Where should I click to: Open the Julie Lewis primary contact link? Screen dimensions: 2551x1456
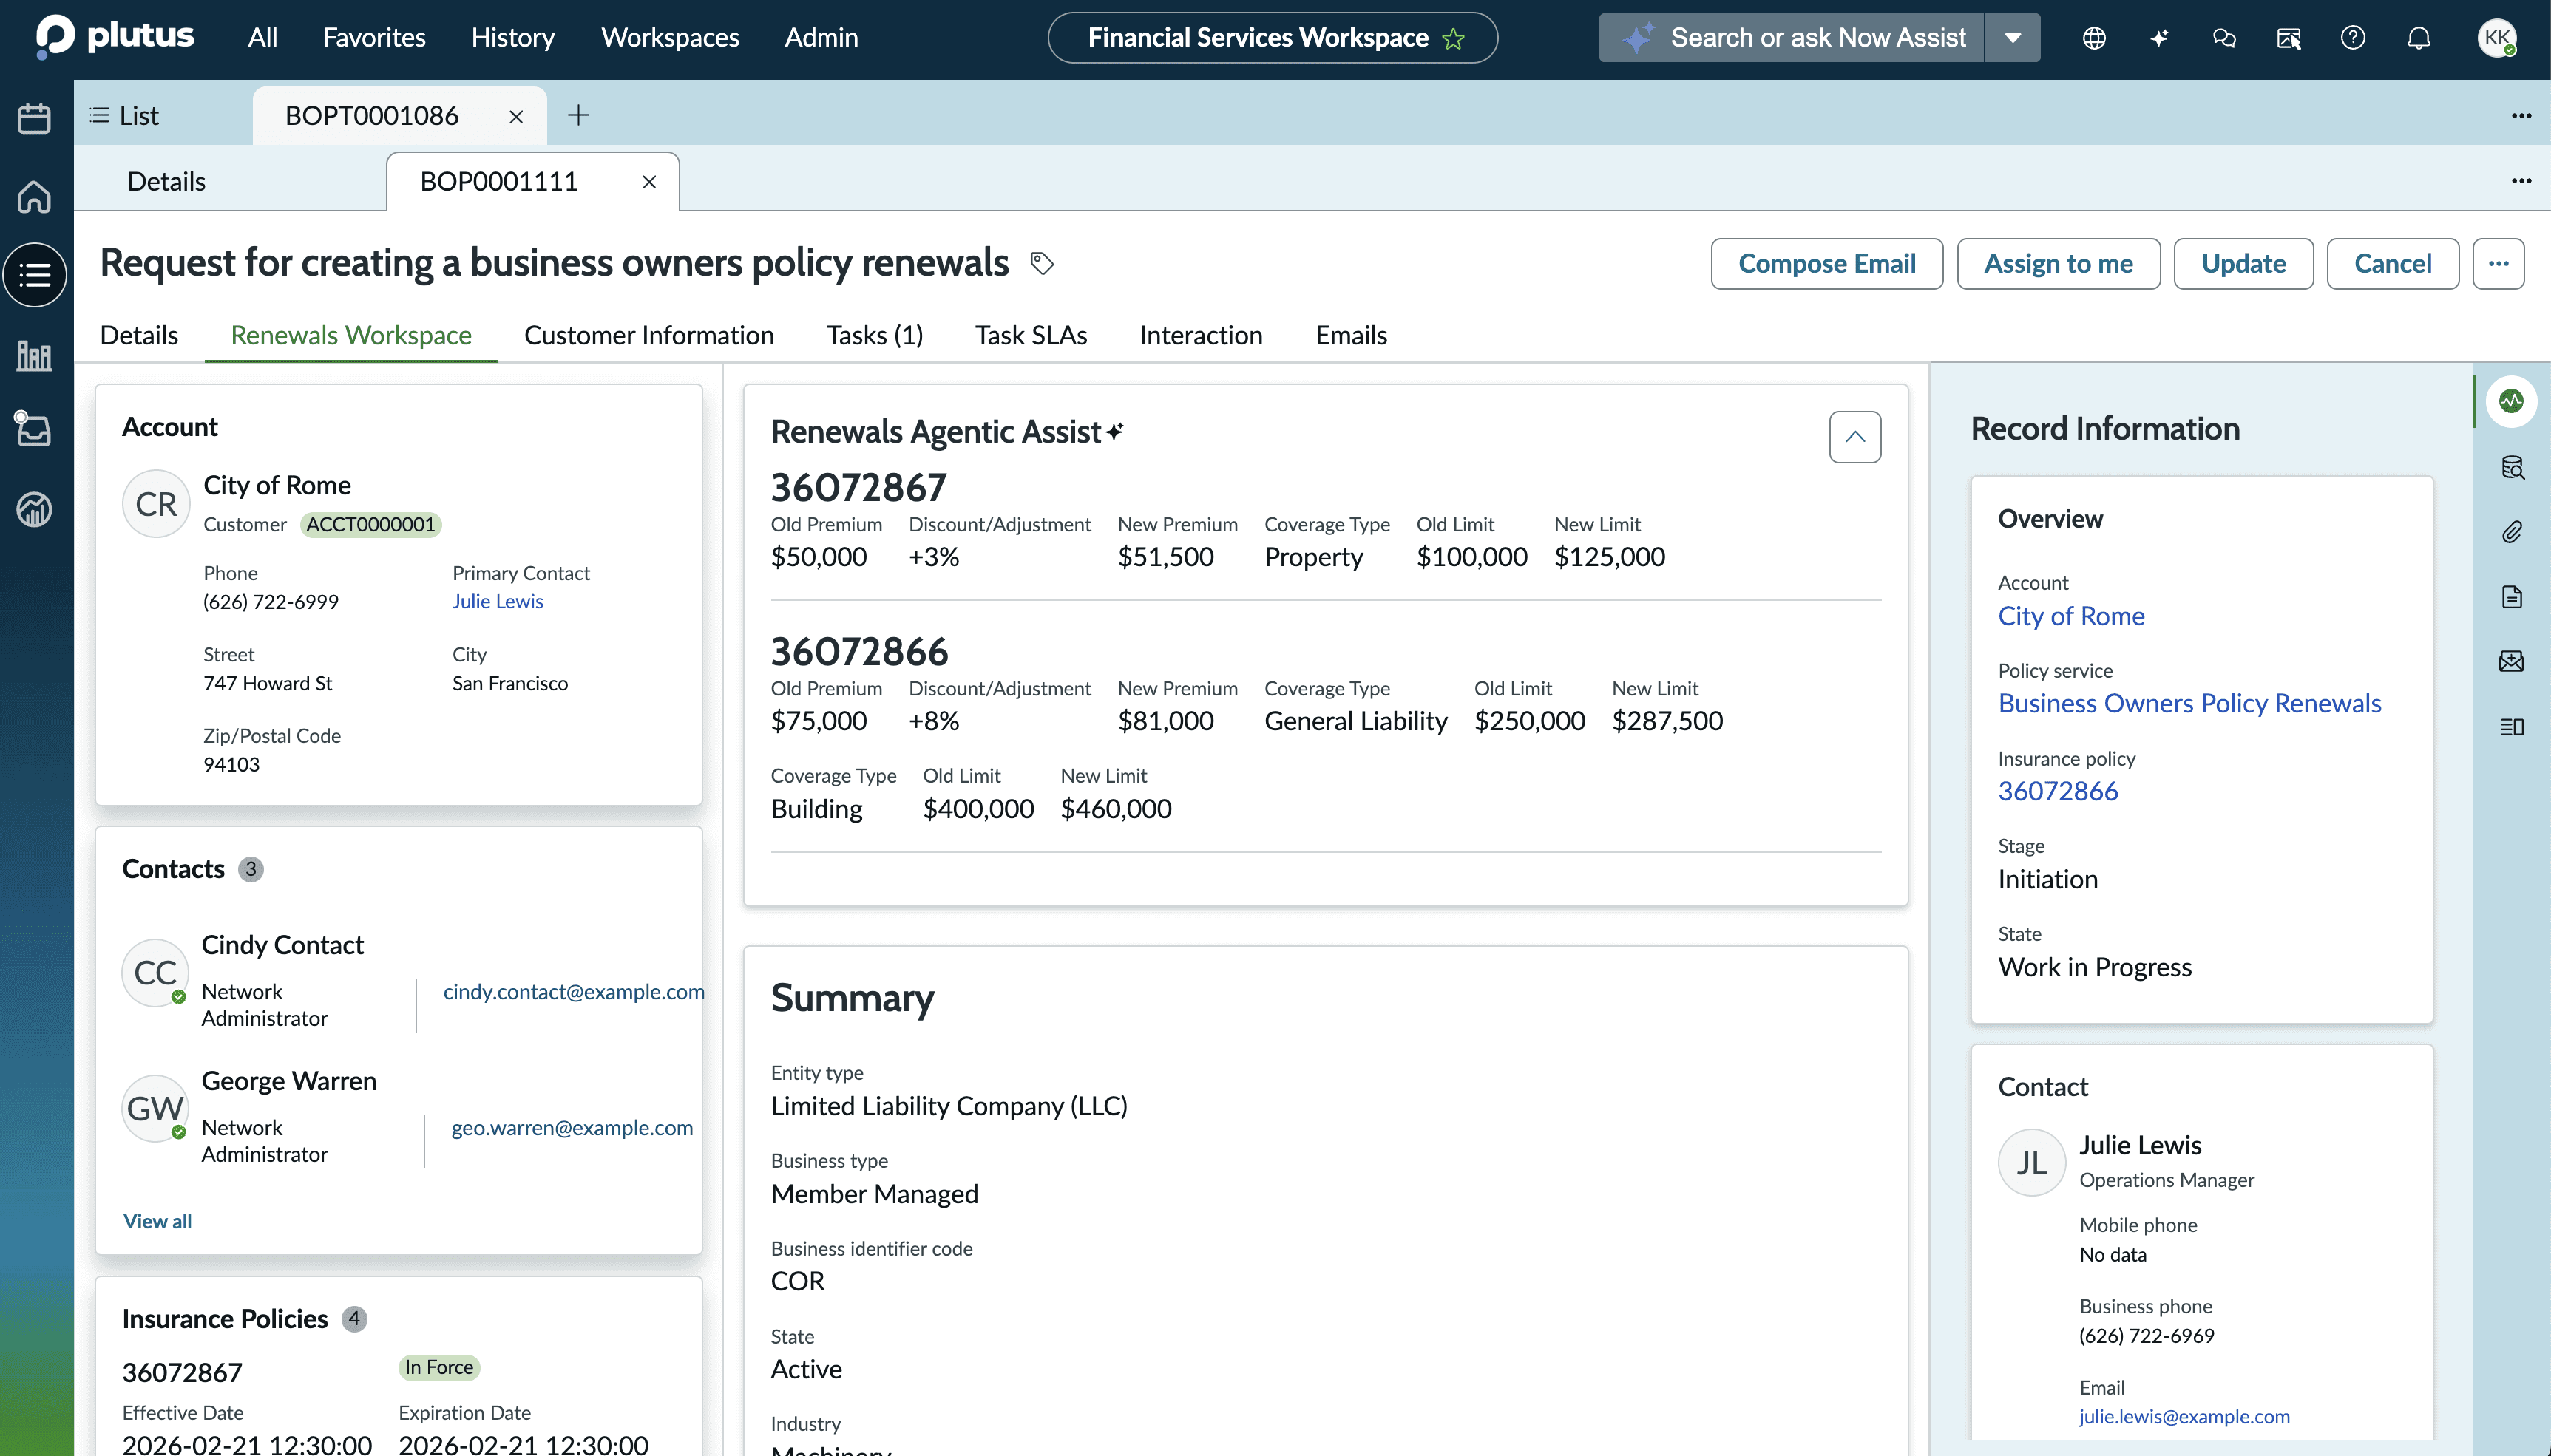coord(497,601)
